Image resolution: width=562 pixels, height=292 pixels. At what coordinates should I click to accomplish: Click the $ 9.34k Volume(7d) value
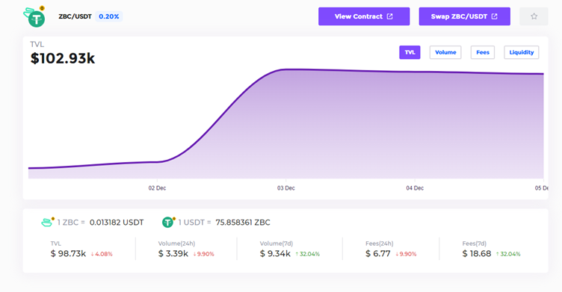click(x=275, y=254)
